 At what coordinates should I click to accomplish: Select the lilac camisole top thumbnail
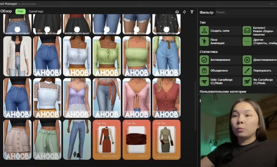[x=77, y=98]
